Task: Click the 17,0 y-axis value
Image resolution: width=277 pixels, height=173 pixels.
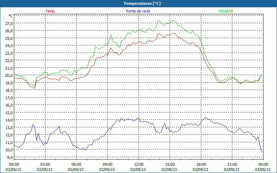Action: click(9, 98)
